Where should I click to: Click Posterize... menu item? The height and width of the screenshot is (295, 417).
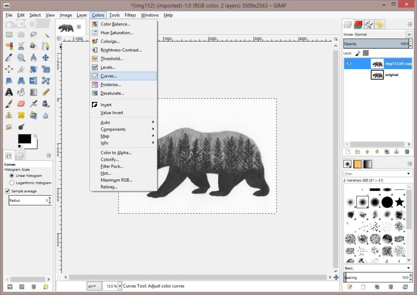click(123, 85)
